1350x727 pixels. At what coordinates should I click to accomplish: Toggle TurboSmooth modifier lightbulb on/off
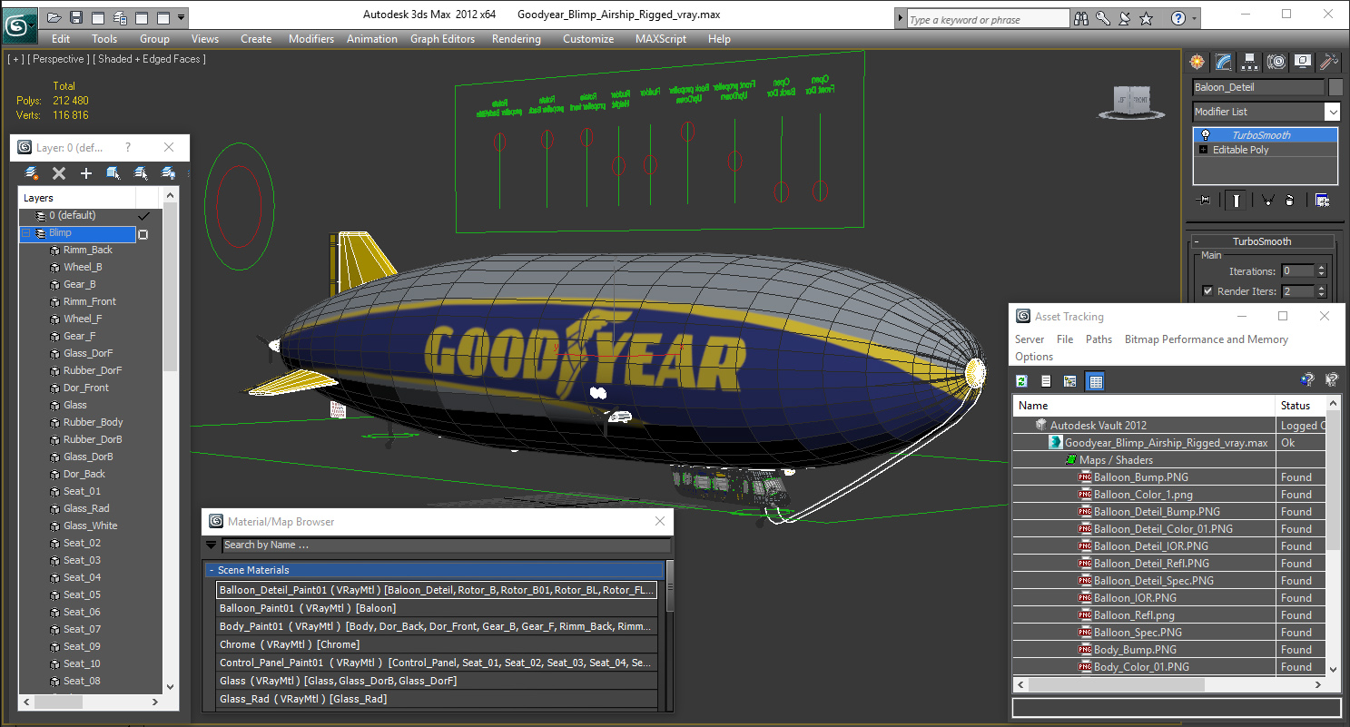point(1205,135)
